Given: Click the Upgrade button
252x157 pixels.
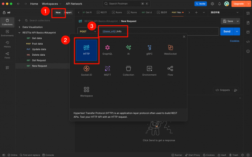Looking at the screenshot, I should (239, 4).
